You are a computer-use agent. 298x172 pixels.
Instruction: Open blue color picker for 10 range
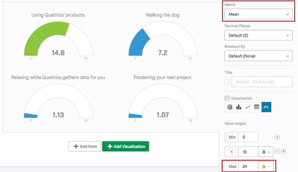click(x=265, y=152)
